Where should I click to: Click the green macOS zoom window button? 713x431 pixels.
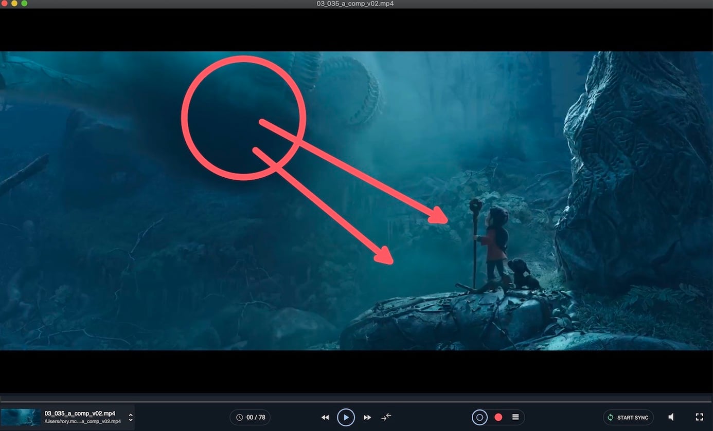click(x=24, y=4)
